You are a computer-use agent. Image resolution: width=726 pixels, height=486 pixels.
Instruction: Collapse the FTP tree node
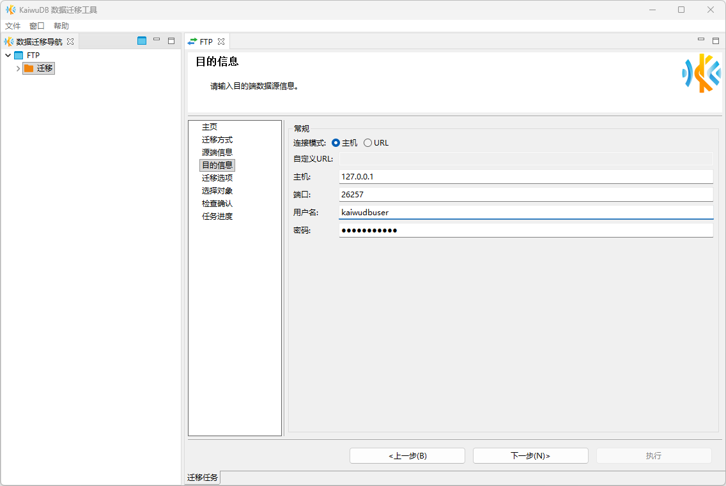[x=8, y=56]
